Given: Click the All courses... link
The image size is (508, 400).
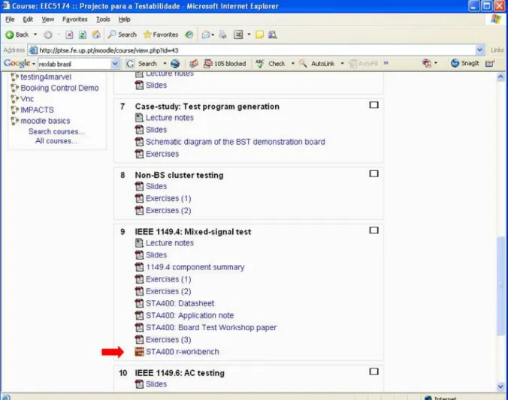Looking at the screenshot, I should coord(56,141).
